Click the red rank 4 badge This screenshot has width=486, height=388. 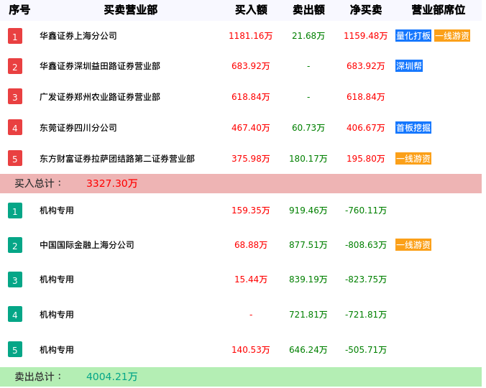(x=15, y=127)
